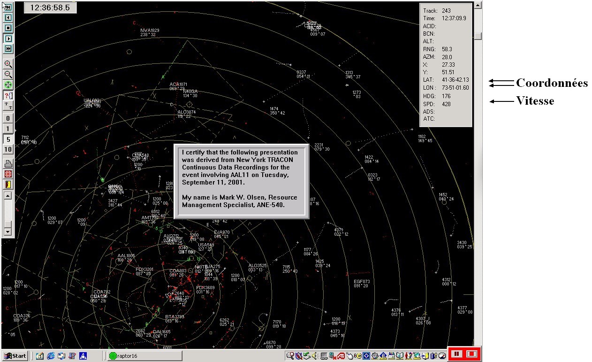Select history trail length 0
This screenshot has height=362, width=592.
[8, 118]
